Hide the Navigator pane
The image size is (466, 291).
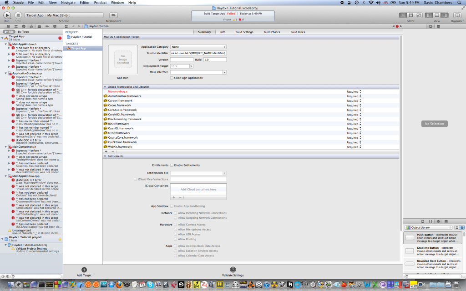pyautogui.click(x=429, y=15)
